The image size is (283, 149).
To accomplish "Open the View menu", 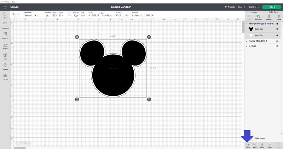I will [x=7, y=2].
